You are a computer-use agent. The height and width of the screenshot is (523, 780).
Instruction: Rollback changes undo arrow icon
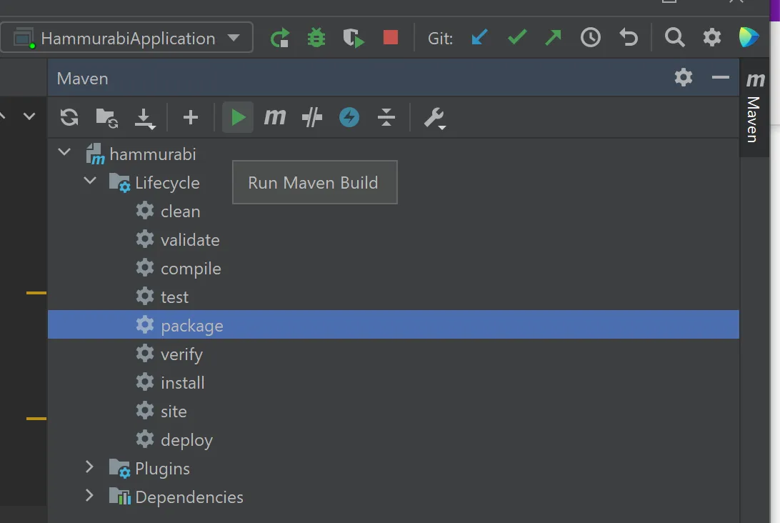629,37
